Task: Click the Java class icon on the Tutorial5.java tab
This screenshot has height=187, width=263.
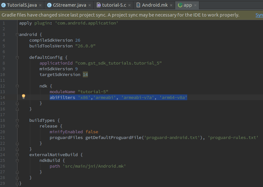Action: click(4, 5)
